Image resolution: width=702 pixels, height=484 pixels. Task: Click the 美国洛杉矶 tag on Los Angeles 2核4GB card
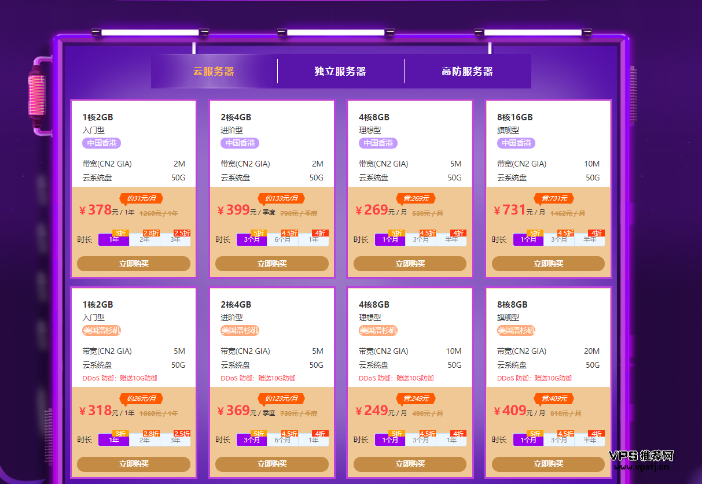(240, 330)
